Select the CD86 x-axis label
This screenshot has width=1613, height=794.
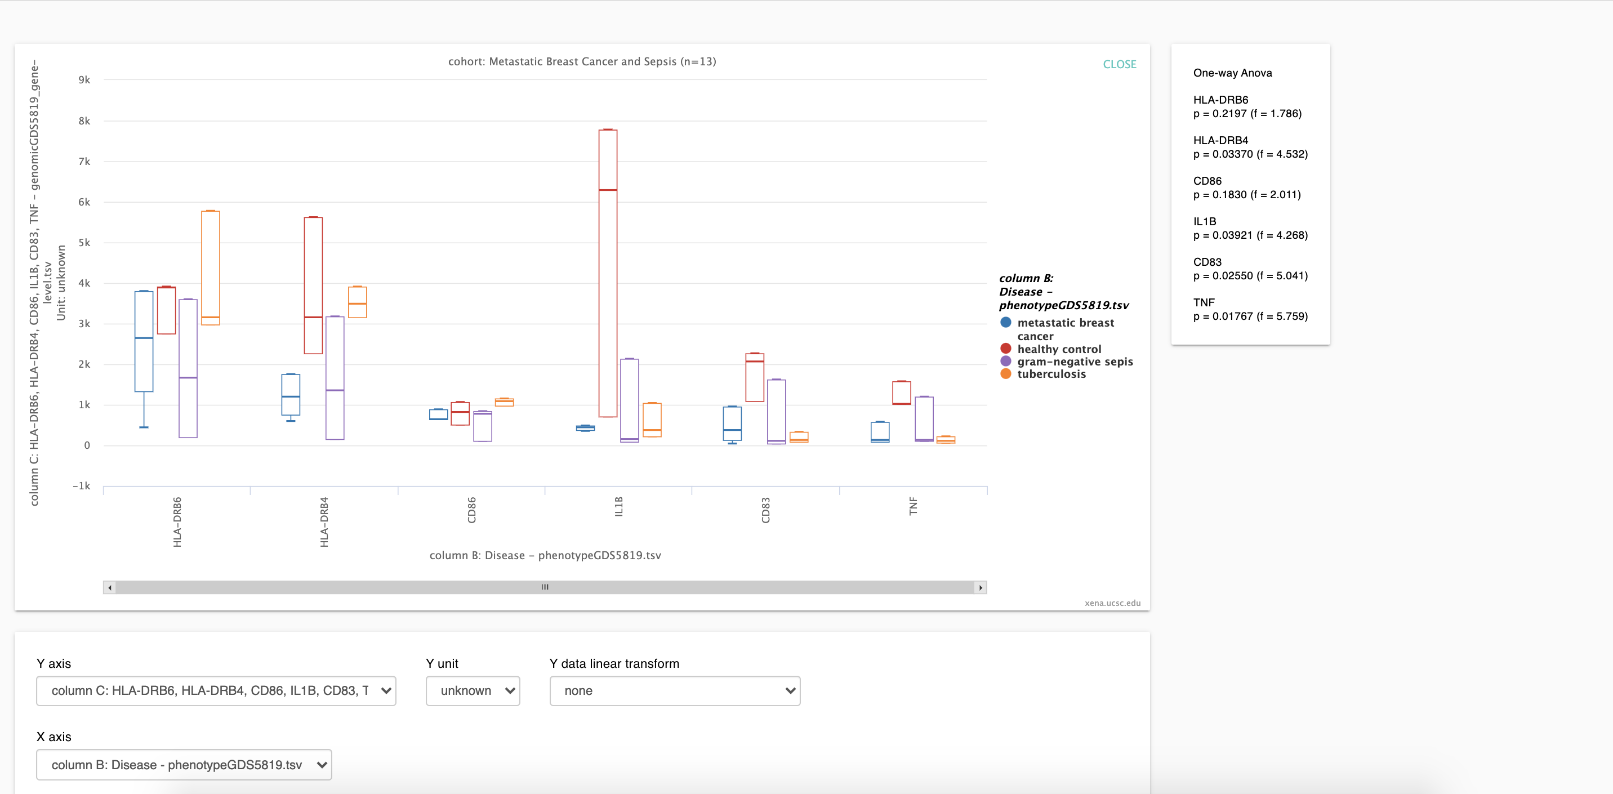click(x=471, y=510)
